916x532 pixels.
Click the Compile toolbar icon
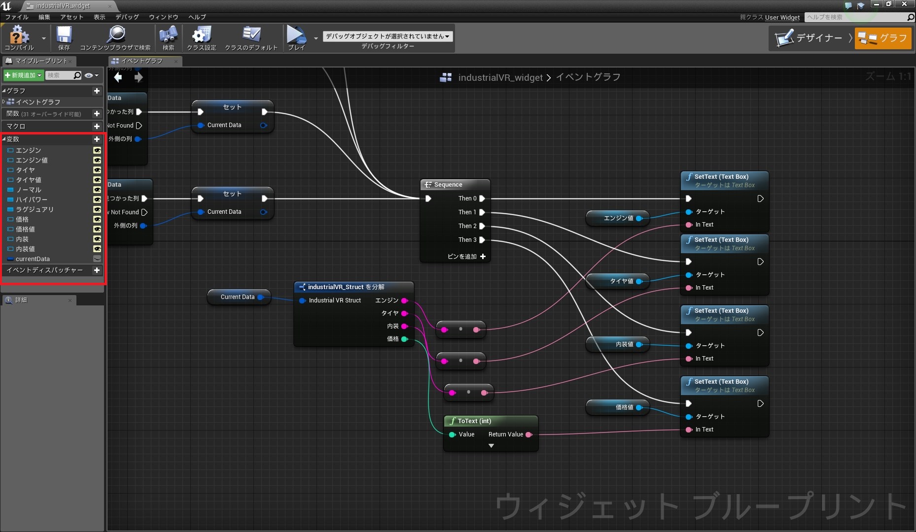(x=19, y=38)
